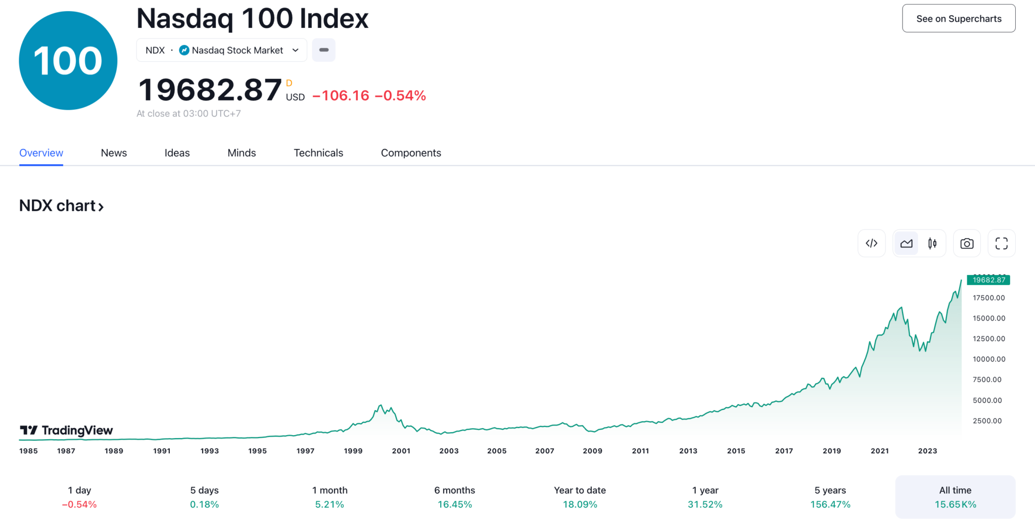
Task: Expand the chart to fullscreen
Action: coord(1001,243)
